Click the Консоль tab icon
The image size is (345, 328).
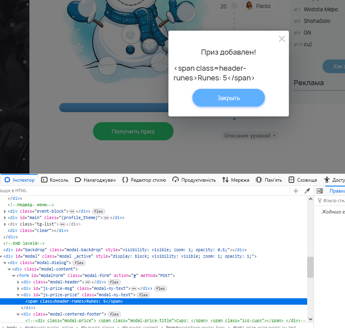(44, 180)
